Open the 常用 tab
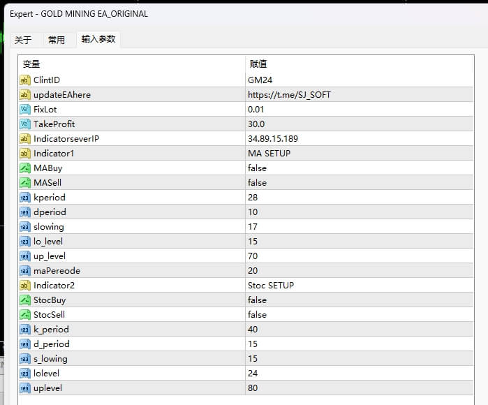 click(57, 40)
